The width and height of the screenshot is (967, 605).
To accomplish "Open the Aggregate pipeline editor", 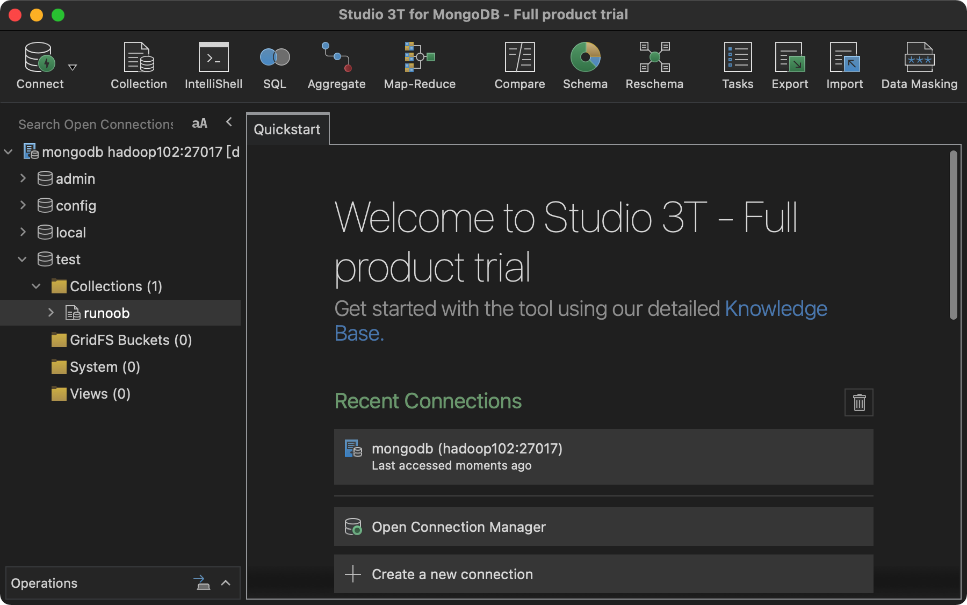I will [336, 66].
